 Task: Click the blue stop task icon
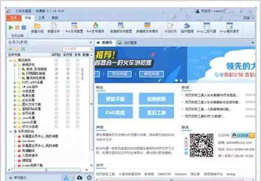coord(24,28)
